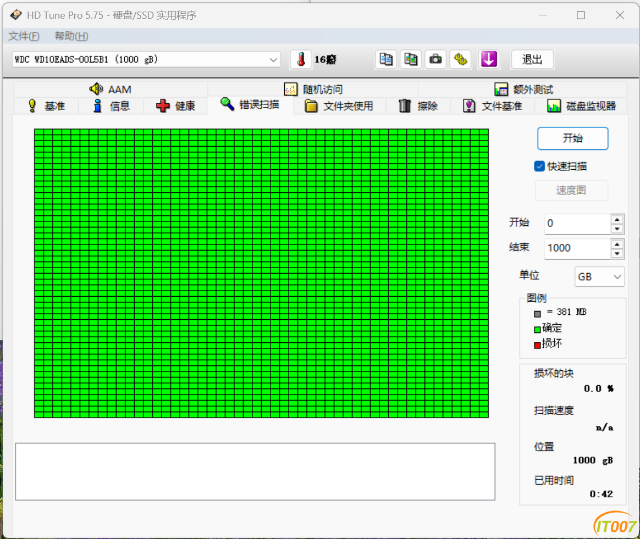Image resolution: width=640 pixels, height=539 pixels.
Task: Click the AAM speaker icon
Action: pos(96,89)
